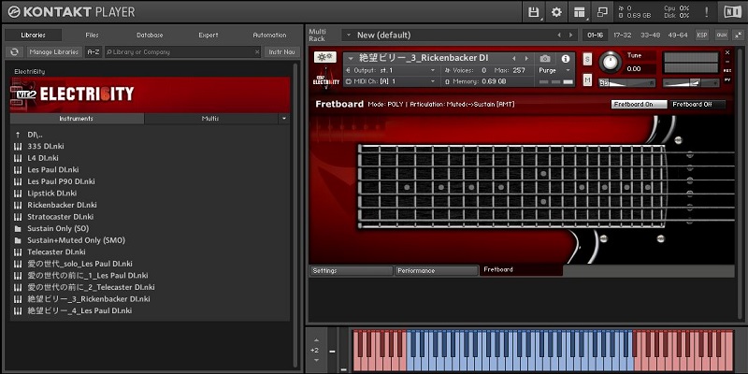This screenshot has width=748, height=374.
Task: Click the Tune knob
Action: [611, 62]
